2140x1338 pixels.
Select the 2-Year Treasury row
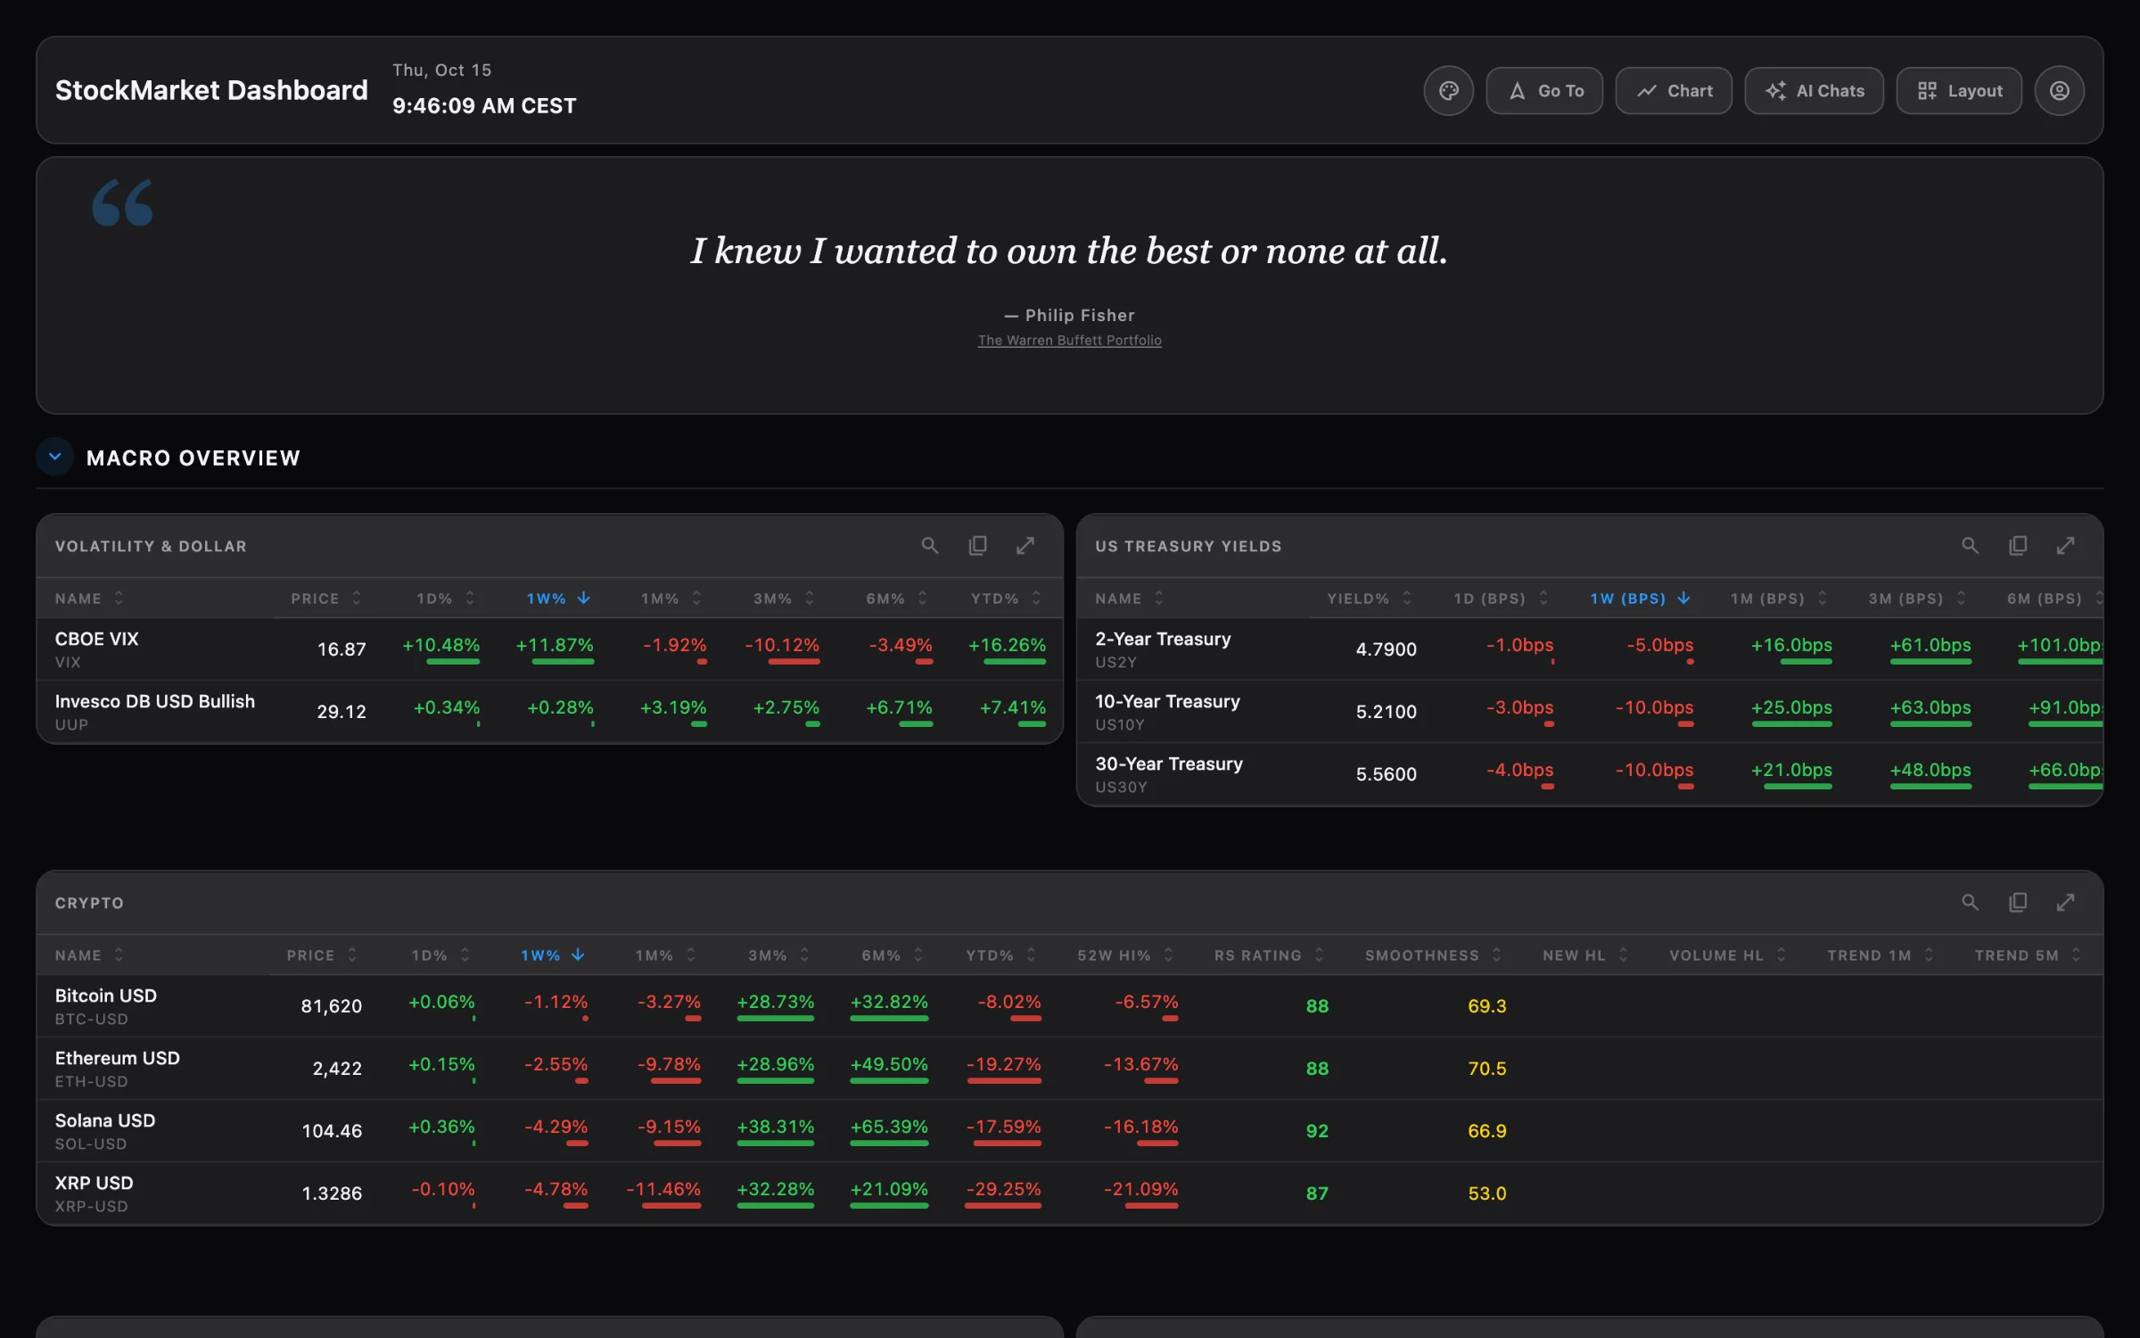click(1590, 649)
